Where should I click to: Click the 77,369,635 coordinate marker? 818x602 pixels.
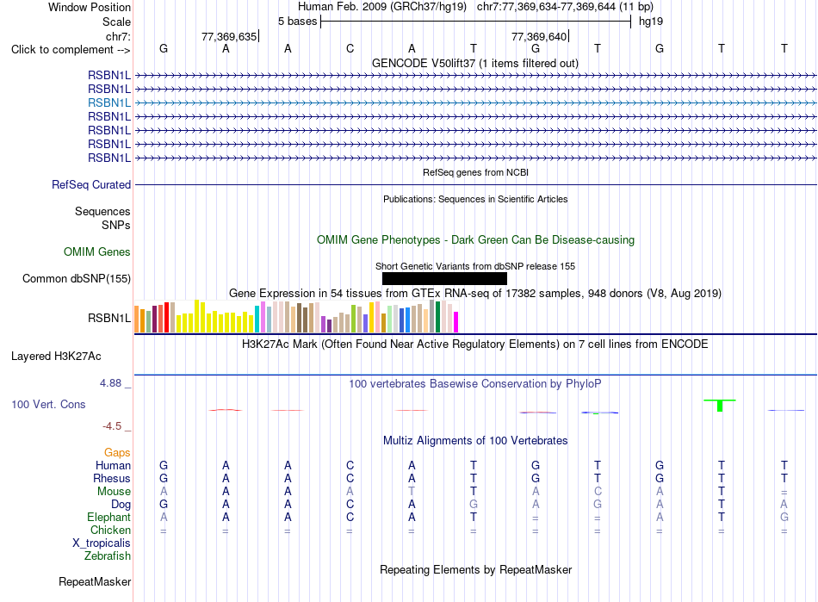click(229, 36)
